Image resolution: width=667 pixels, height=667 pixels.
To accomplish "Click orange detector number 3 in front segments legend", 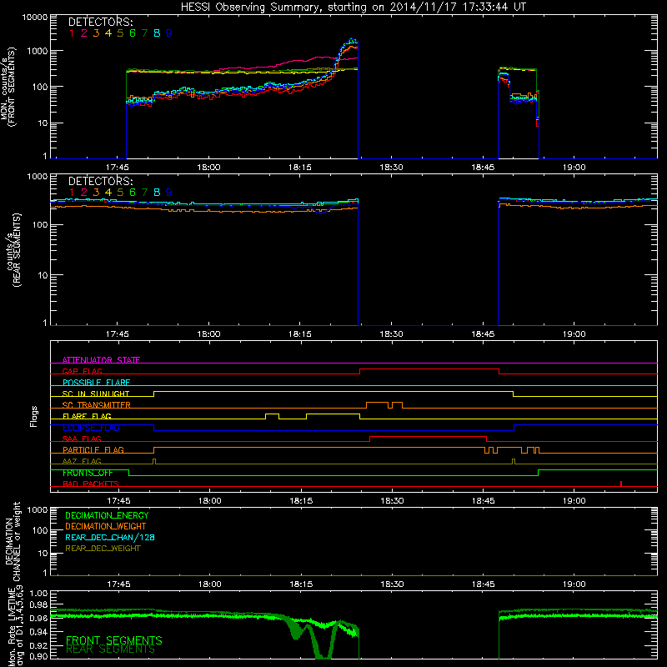I will pos(96,33).
